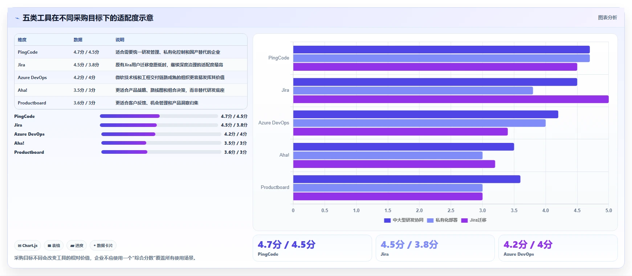Click the 中大型研发协同 legend label text
Screen dimensions: 632x276
pyautogui.click(x=408, y=220)
